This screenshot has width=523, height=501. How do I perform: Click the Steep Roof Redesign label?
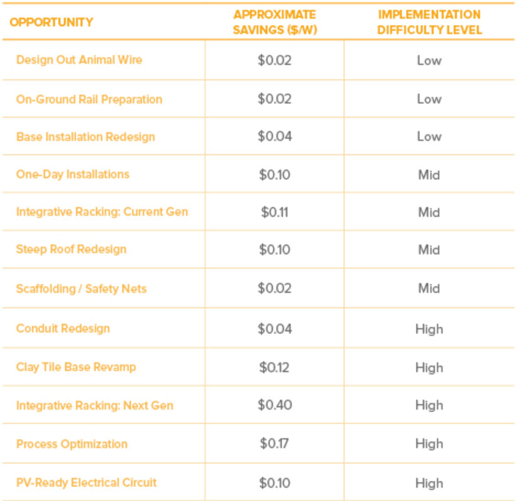click(71, 249)
